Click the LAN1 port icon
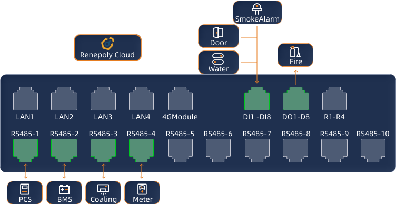Screen dimensions: 396x205 coord(25,99)
